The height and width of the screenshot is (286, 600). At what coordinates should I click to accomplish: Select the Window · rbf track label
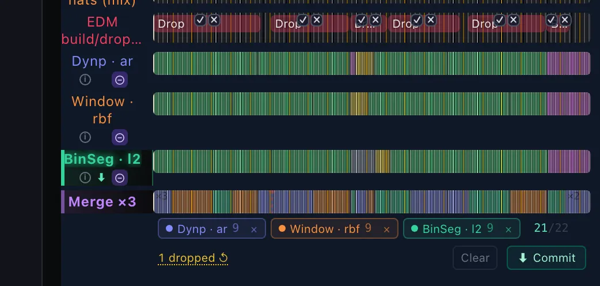point(102,110)
